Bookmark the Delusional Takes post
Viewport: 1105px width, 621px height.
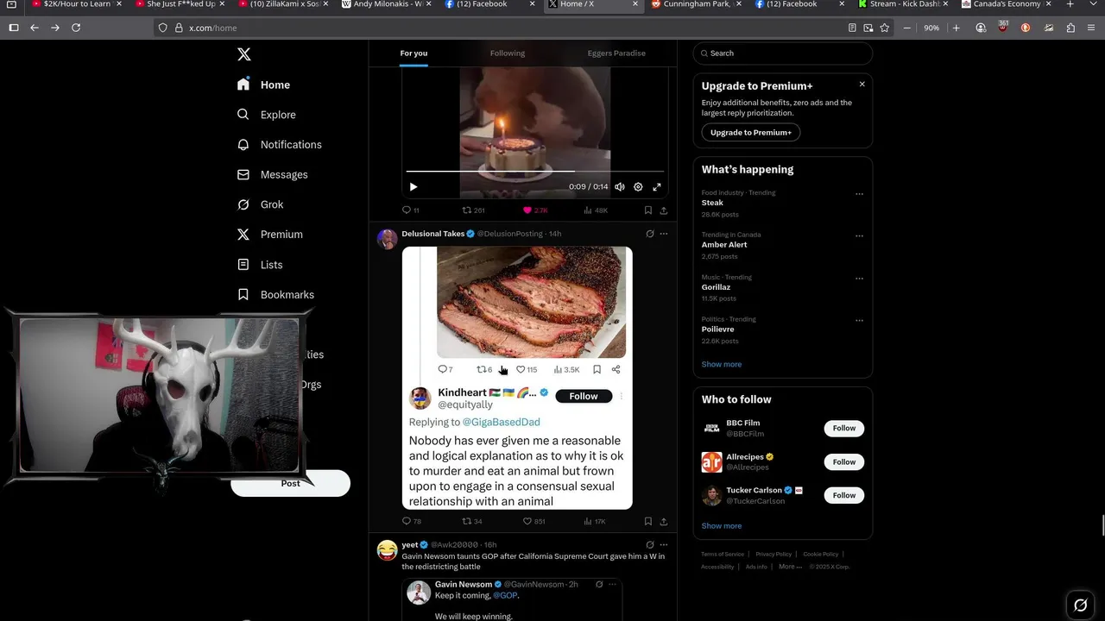tap(647, 522)
